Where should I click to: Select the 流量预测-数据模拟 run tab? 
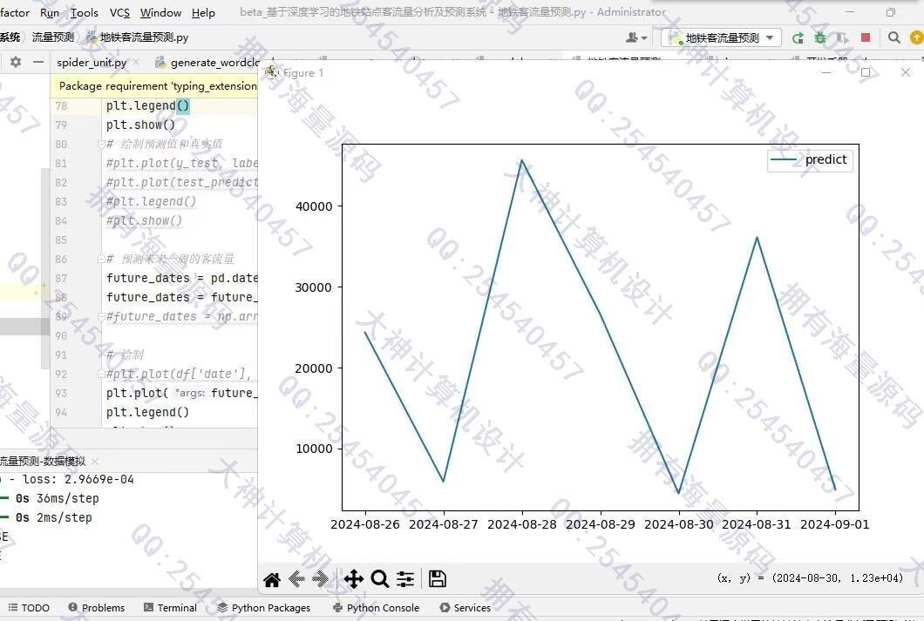point(43,461)
